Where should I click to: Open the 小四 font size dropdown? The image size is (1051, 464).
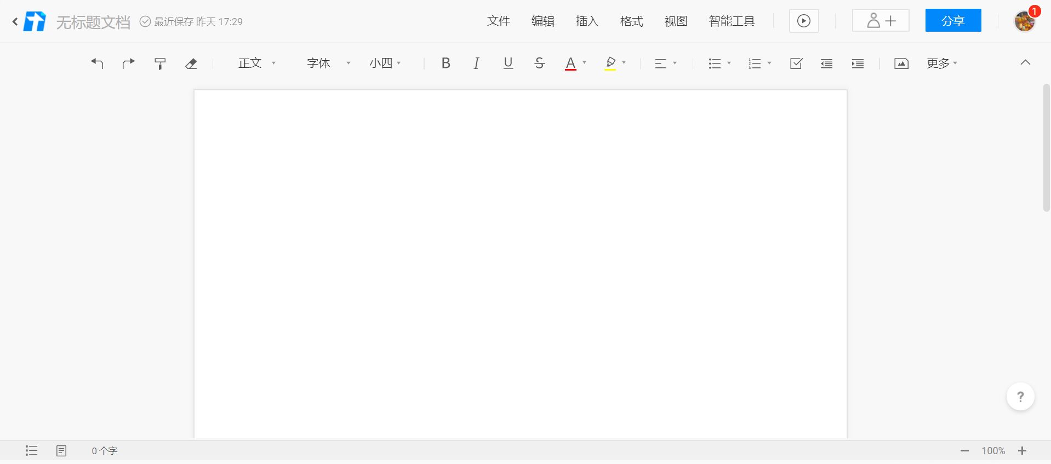click(x=385, y=63)
